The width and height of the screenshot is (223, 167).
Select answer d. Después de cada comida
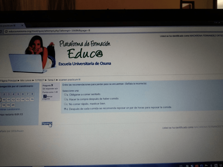[65, 109]
